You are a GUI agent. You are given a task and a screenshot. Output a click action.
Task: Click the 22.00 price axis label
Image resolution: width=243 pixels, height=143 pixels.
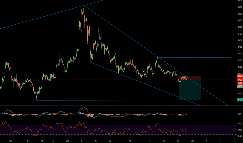point(240,27)
